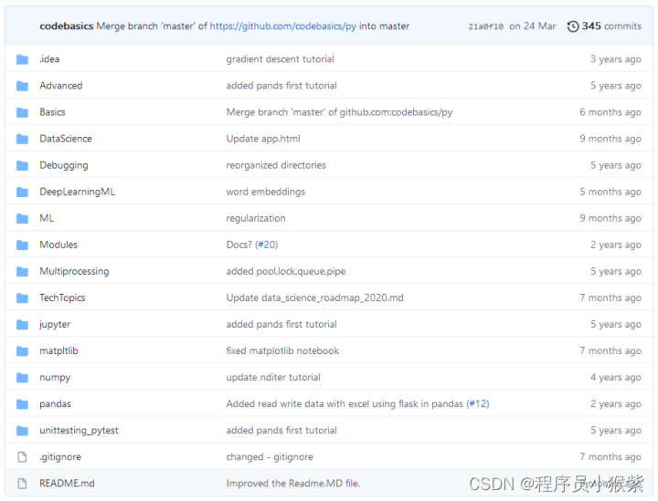658x501 pixels.
Task: Open the DeepLearningML folder
Action: point(77,192)
